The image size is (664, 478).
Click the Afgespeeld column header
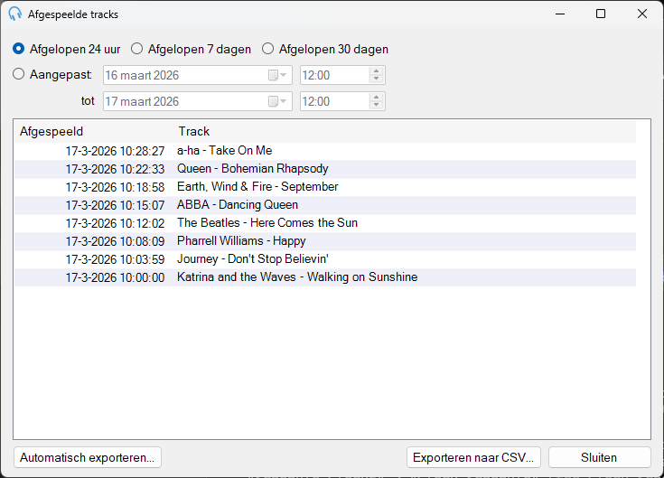(x=95, y=131)
